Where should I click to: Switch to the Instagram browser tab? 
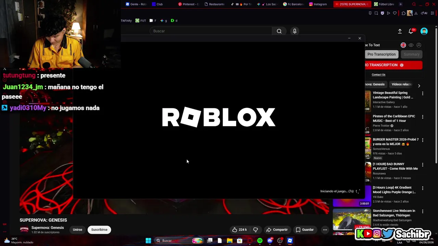coord(318,4)
